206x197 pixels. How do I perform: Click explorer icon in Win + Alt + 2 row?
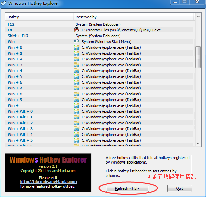click(77, 123)
